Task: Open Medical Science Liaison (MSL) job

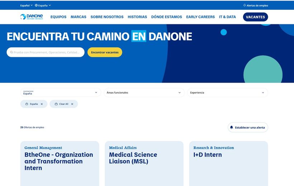Action: coord(133,158)
